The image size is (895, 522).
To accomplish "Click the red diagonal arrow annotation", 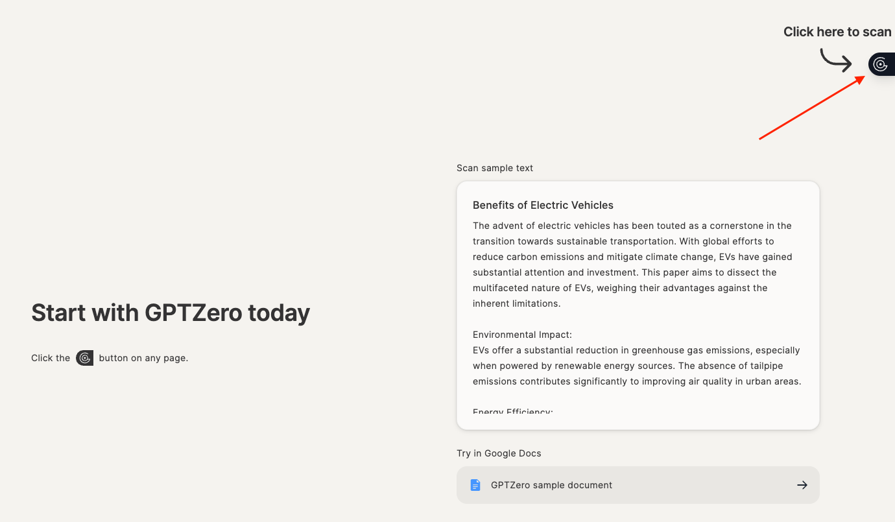I will click(x=811, y=108).
